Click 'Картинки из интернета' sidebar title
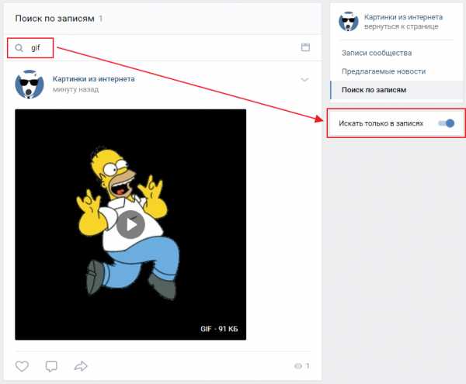This screenshot has width=466, height=384. pos(403,17)
